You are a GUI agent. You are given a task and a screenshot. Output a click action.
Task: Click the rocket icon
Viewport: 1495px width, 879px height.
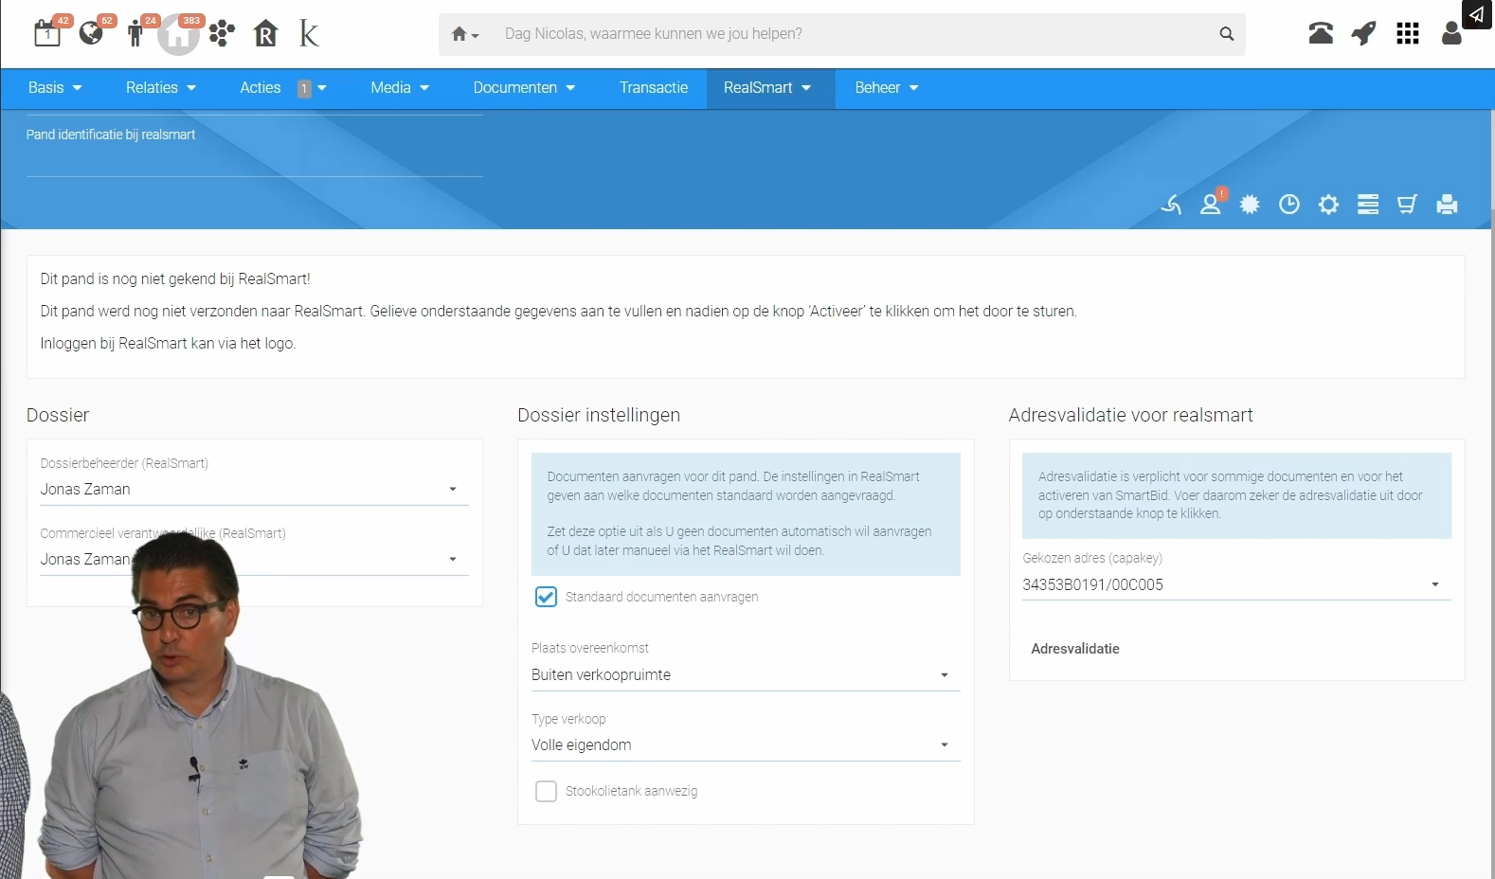[1363, 34]
